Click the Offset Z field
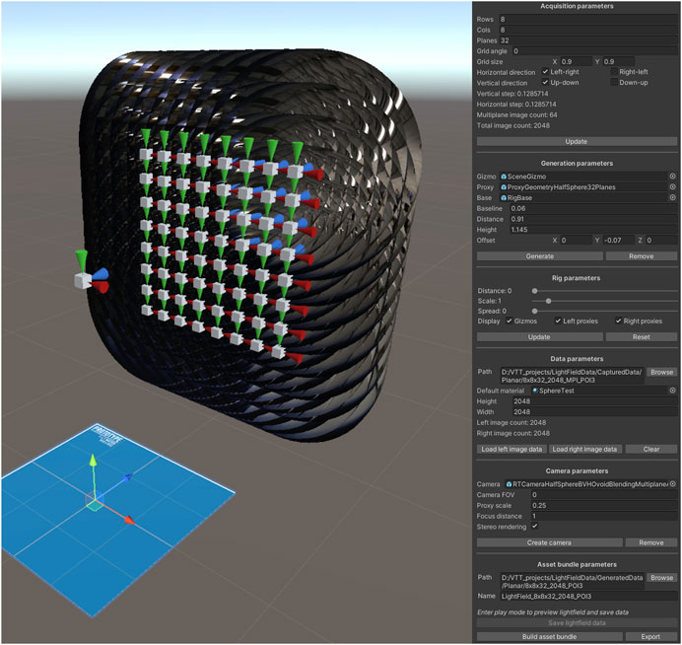The image size is (682, 645). [661, 241]
